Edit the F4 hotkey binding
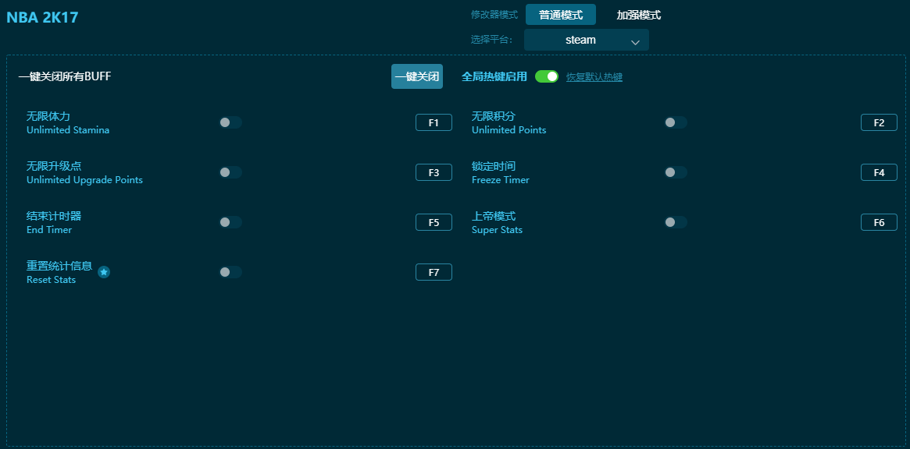The width and height of the screenshot is (910, 449). 879,172
